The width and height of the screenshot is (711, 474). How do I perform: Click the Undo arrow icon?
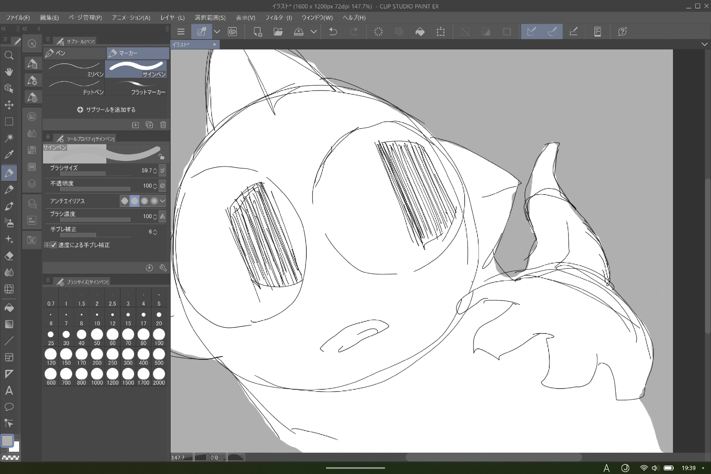pos(333,32)
